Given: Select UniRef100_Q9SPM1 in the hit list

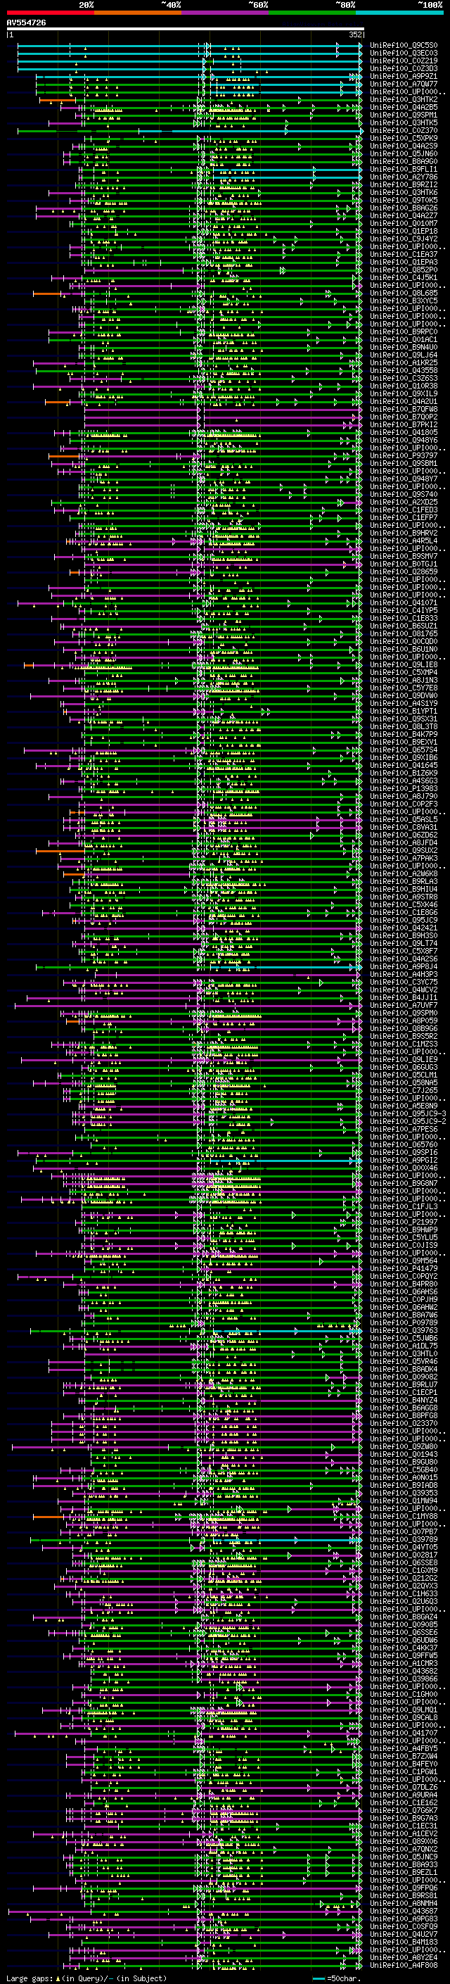Looking at the screenshot, I should point(404,115).
